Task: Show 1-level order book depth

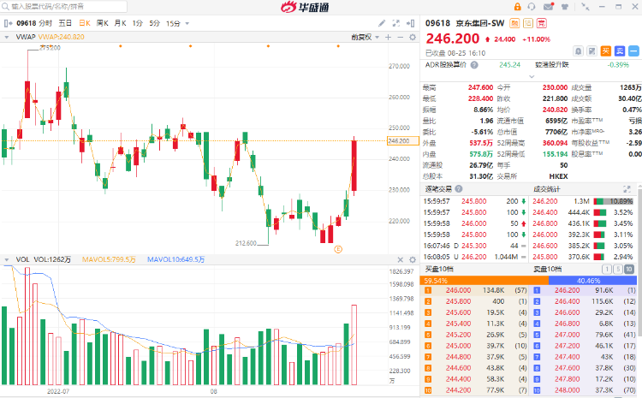Action: 607,269
